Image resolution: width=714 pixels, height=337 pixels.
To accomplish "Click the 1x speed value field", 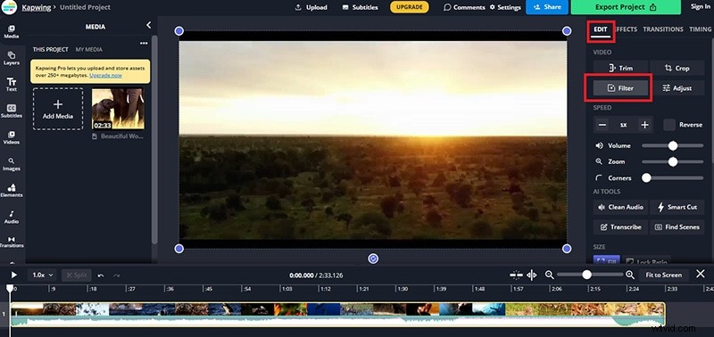I will (623, 125).
